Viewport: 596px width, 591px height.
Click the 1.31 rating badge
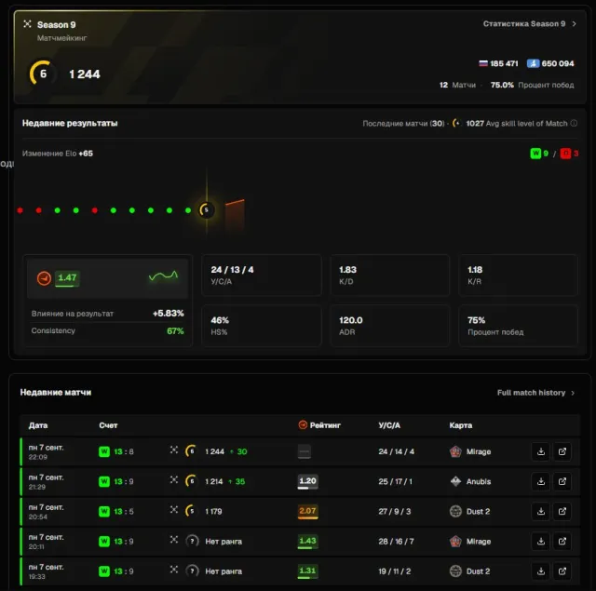tap(307, 571)
